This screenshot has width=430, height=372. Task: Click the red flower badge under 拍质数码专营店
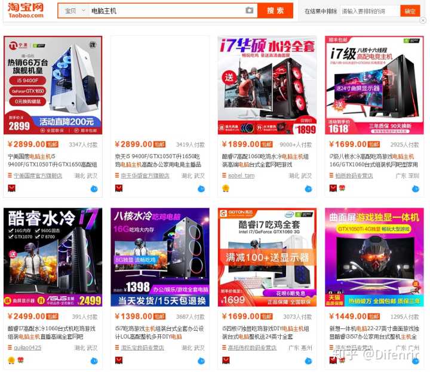[342, 188]
